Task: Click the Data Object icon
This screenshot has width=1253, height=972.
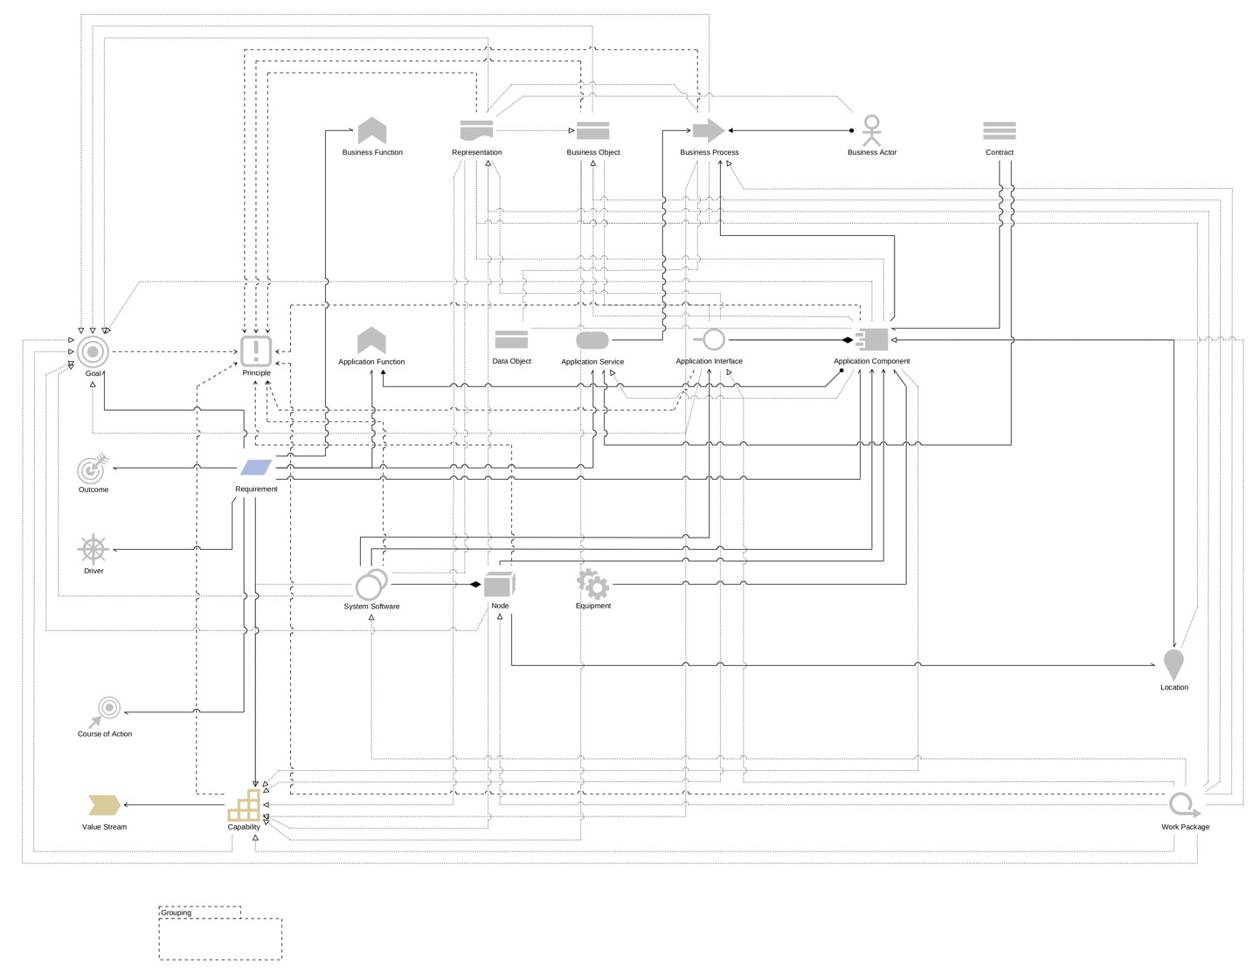Action: pos(511,339)
